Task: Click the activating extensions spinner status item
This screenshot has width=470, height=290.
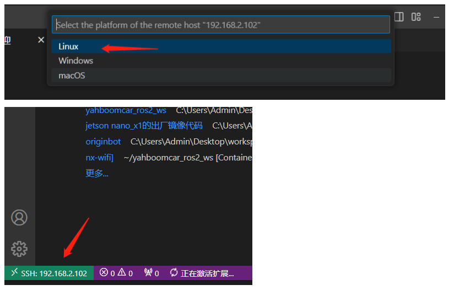Action: tap(202, 273)
